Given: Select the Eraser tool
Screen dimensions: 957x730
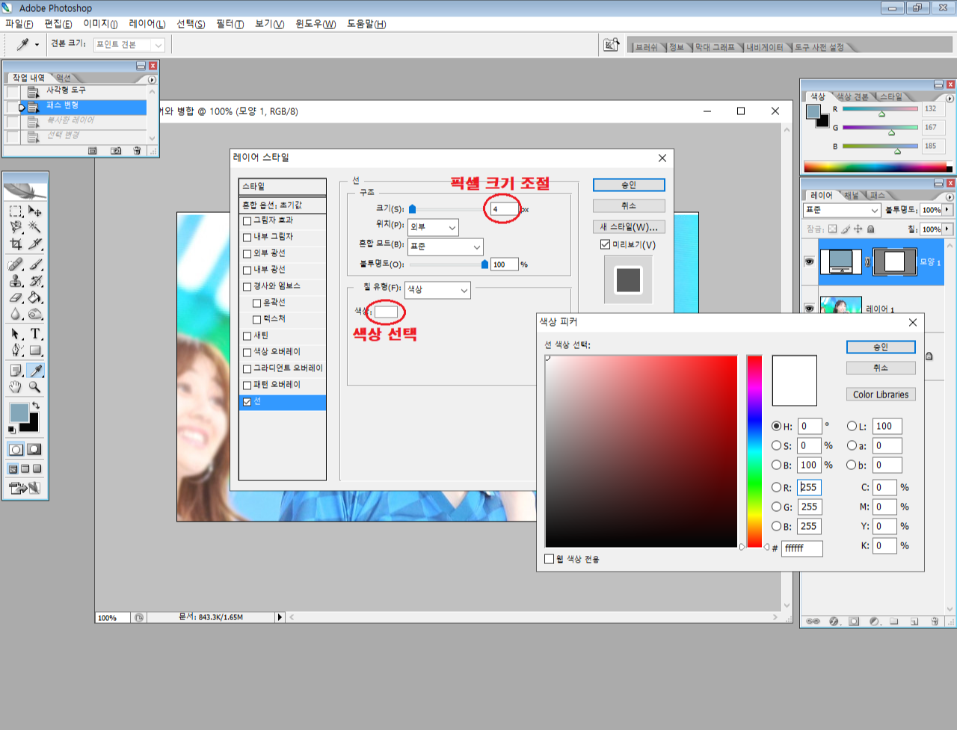Looking at the screenshot, I should coord(16,297).
